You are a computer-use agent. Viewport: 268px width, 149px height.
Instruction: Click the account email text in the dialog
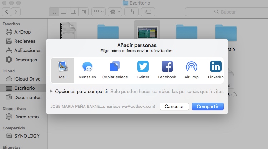point(103,106)
